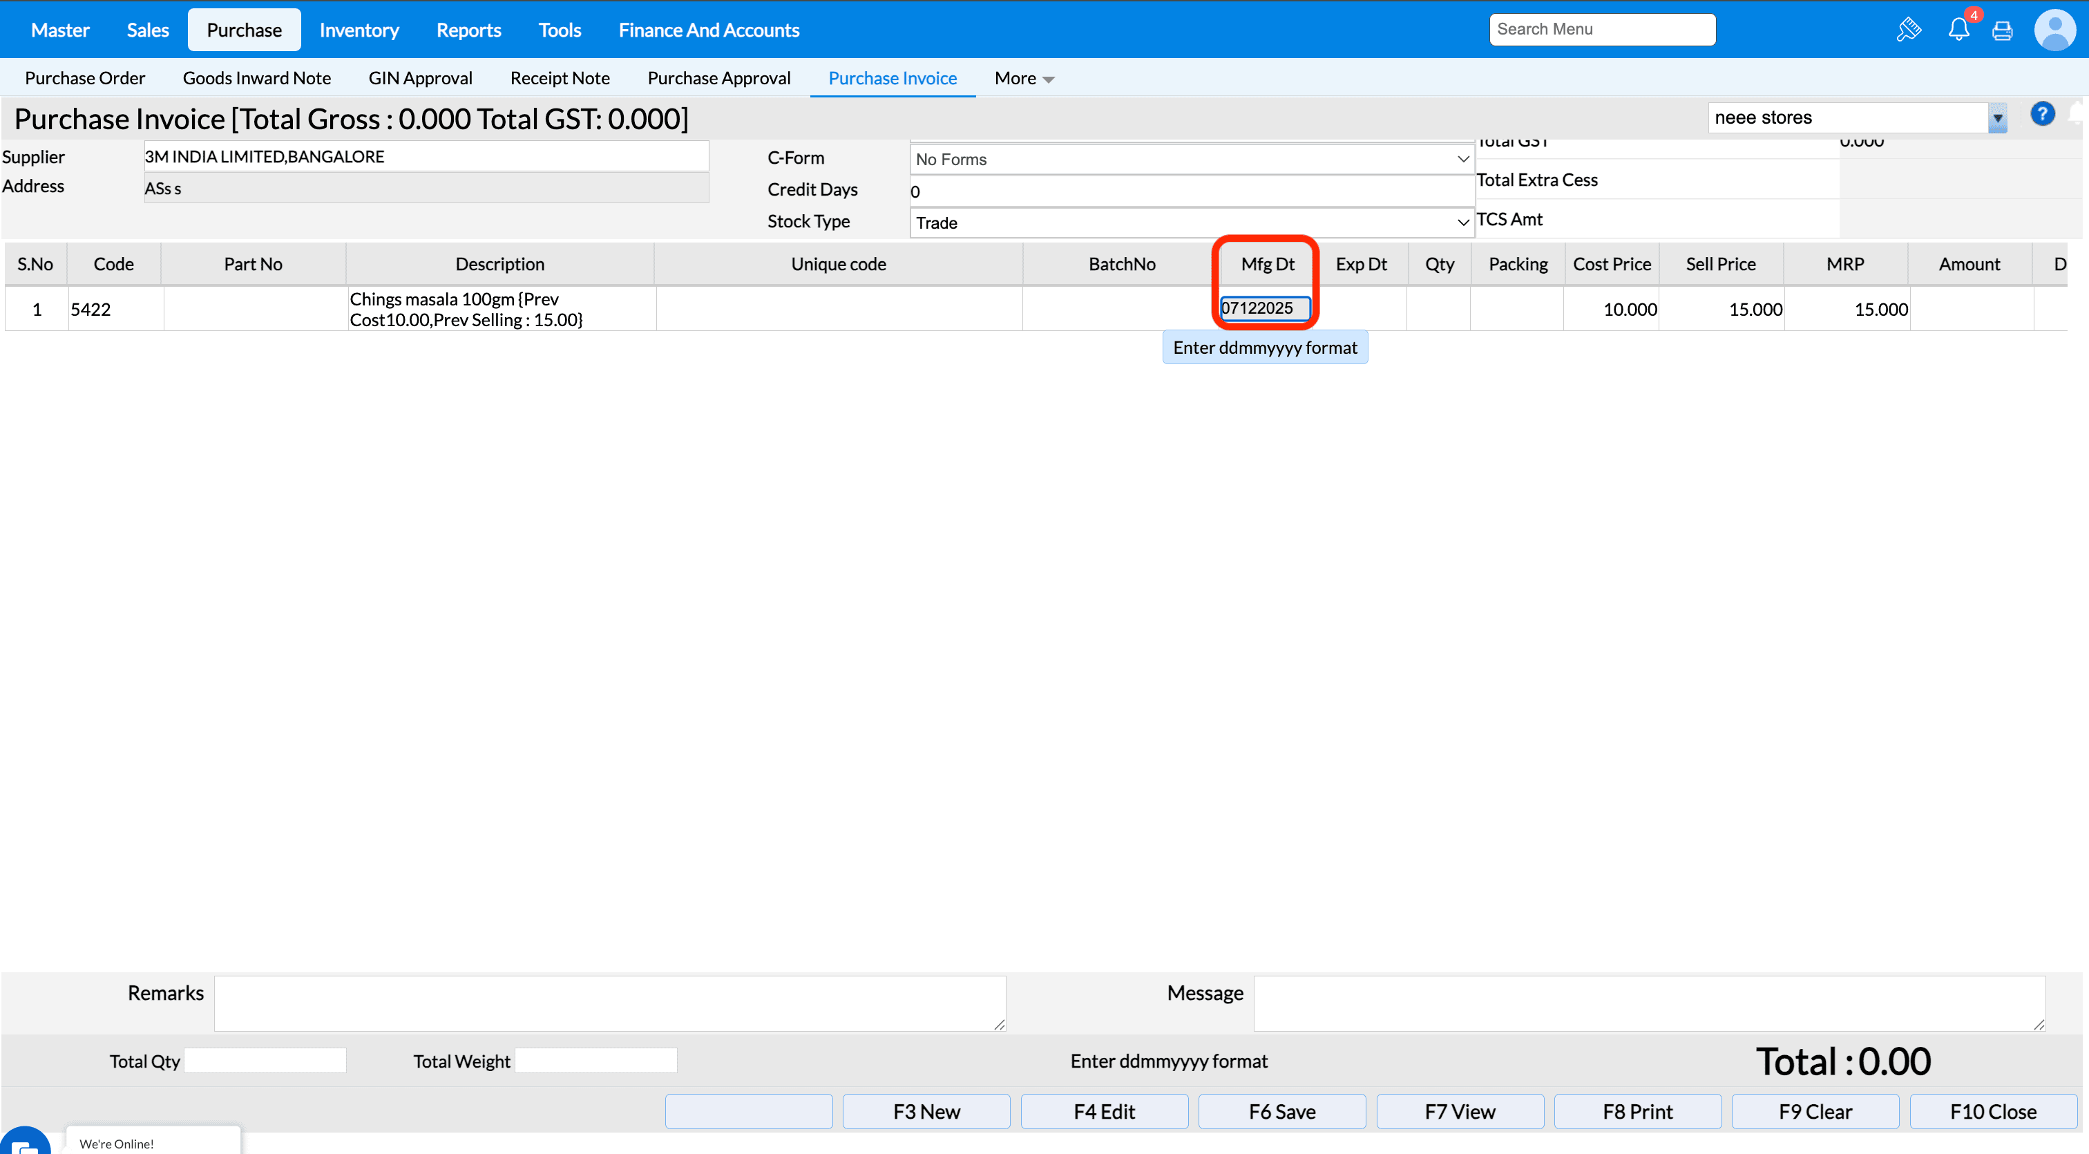Viewport: 2089px width, 1154px height.
Task: Click the Mfg Dt date input
Action: tap(1263, 308)
